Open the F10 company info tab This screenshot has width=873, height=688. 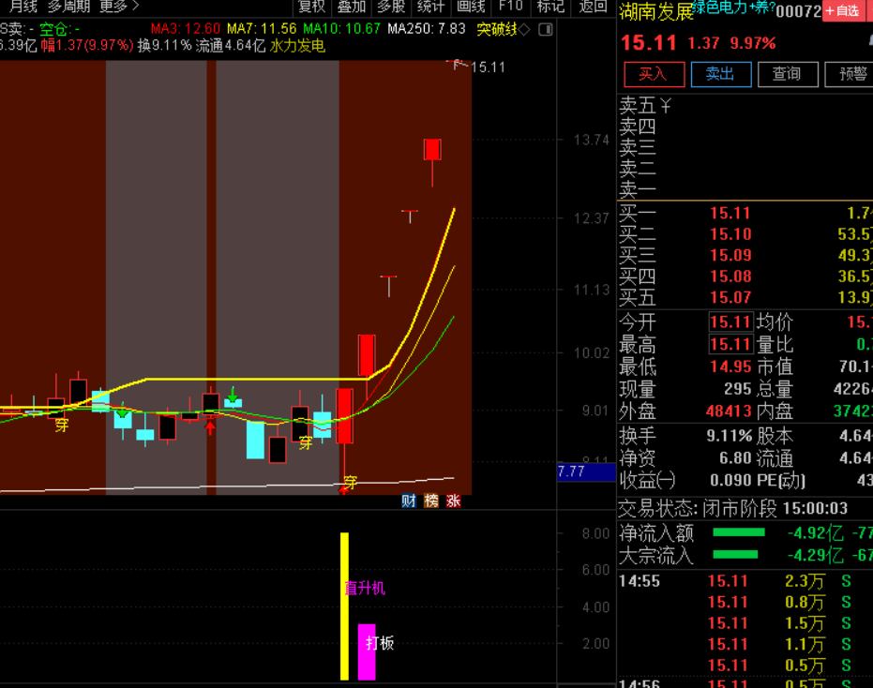coord(510,7)
